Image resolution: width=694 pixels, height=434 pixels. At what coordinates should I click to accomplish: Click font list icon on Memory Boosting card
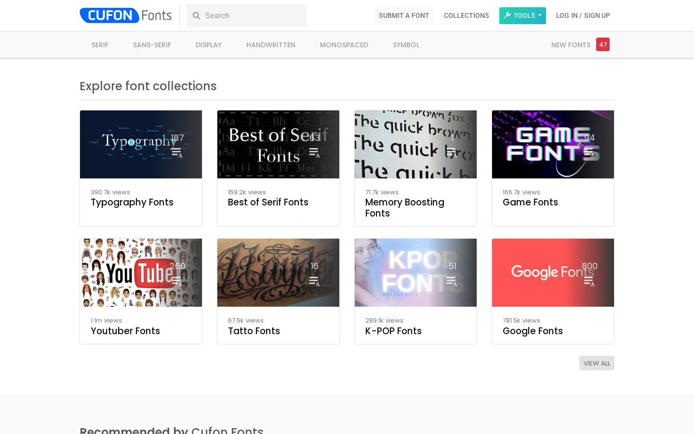click(x=452, y=153)
